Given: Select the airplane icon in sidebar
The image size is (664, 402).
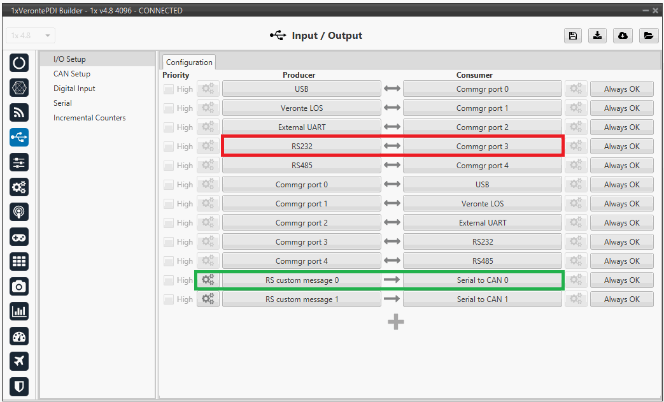Looking at the screenshot, I should click(x=19, y=361).
